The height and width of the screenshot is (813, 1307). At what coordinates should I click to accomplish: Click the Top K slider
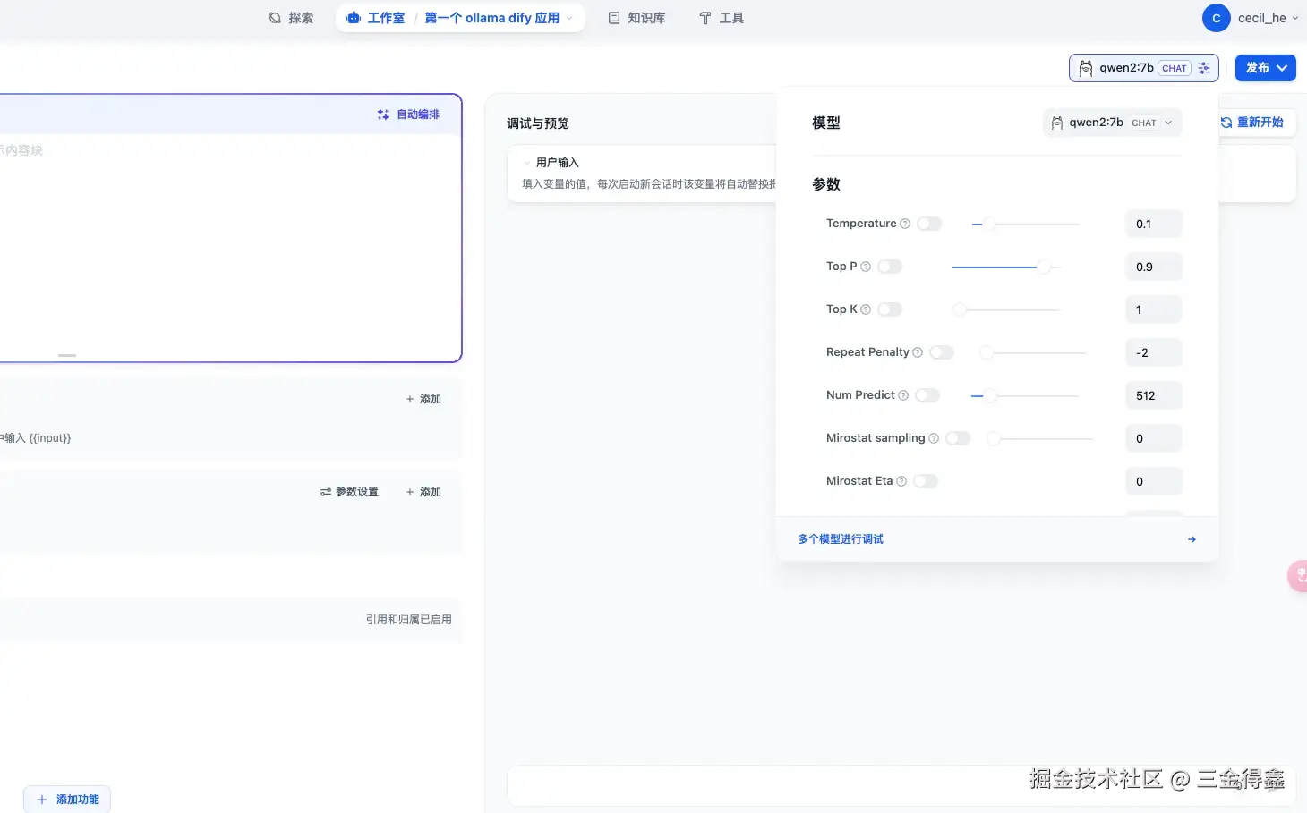click(1006, 309)
